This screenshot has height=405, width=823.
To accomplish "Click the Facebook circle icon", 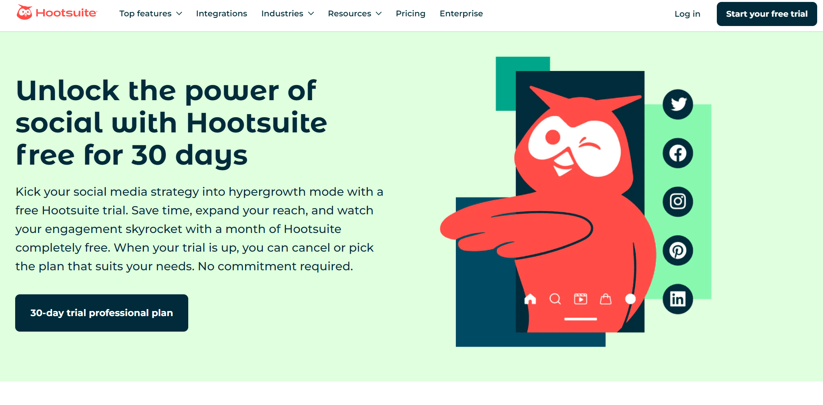I will coord(678,153).
